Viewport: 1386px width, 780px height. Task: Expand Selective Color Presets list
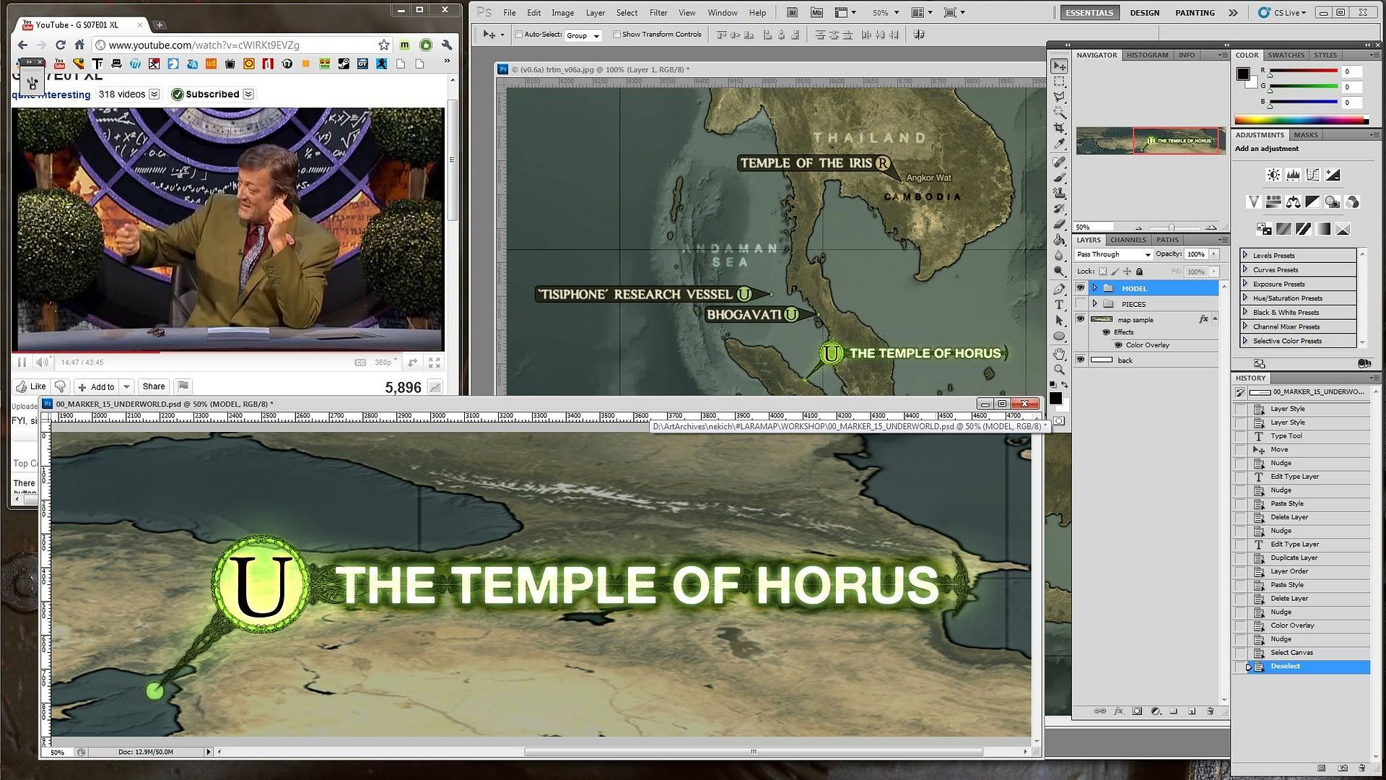(x=1245, y=340)
